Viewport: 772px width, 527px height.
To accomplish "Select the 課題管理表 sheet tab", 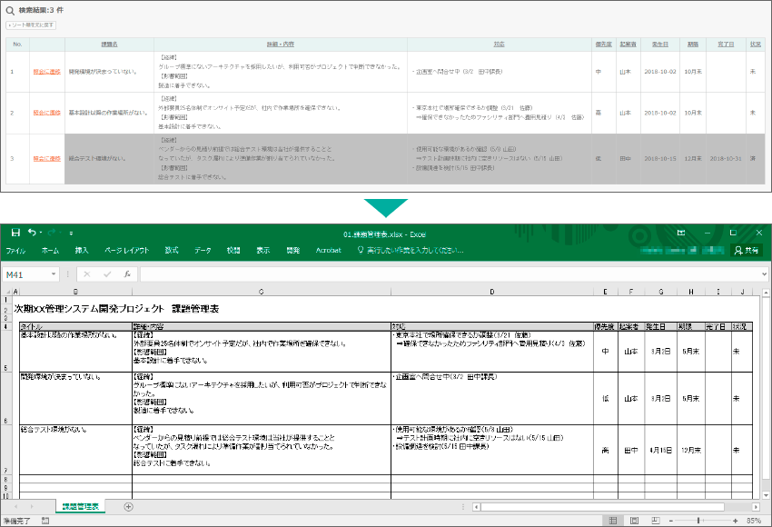I will point(80,506).
